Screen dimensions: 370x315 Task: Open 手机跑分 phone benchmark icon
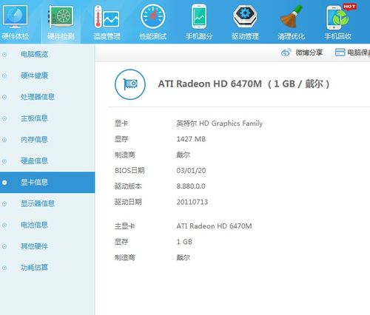coord(199,16)
